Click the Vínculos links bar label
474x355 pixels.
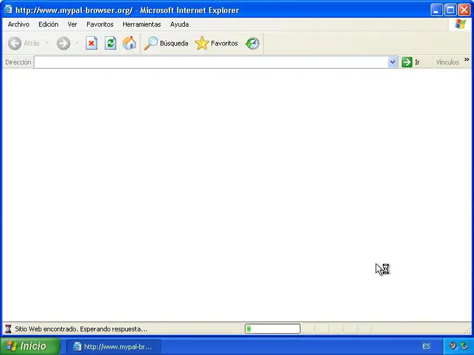pos(447,62)
